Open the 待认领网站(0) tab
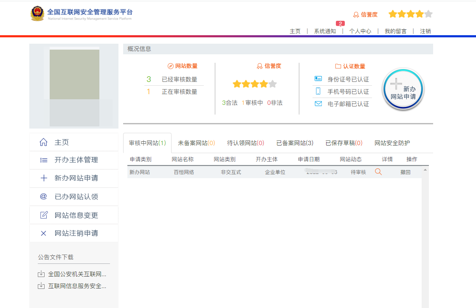The image size is (476, 308). coord(245,143)
